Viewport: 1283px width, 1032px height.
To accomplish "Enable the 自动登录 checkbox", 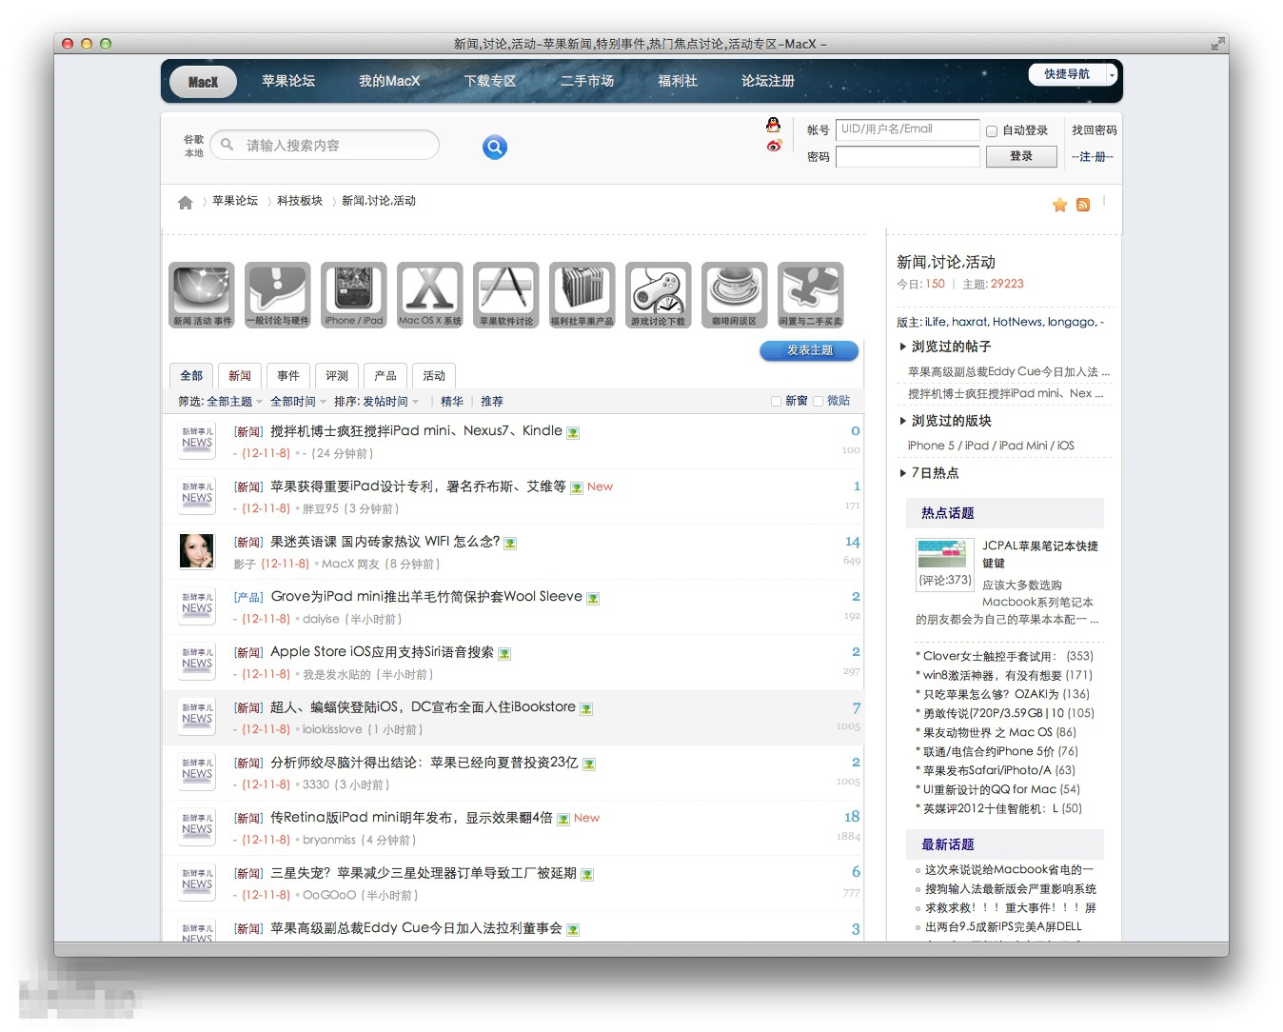I will point(992,131).
